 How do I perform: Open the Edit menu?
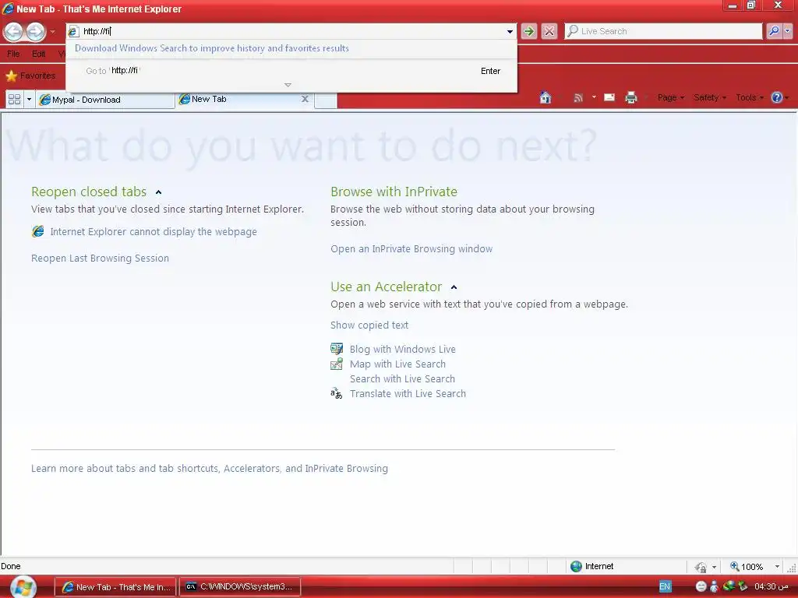tap(38, 54)
